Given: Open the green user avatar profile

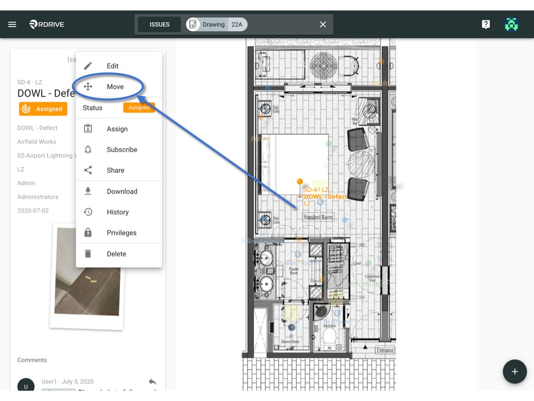Looking at the screenshot, I should [x=511, y=24].
